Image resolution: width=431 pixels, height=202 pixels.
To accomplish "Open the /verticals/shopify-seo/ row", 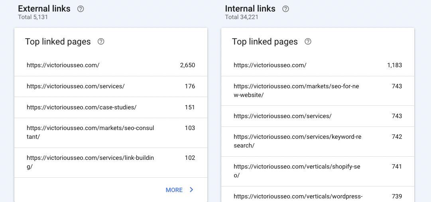I will (318, 171).
